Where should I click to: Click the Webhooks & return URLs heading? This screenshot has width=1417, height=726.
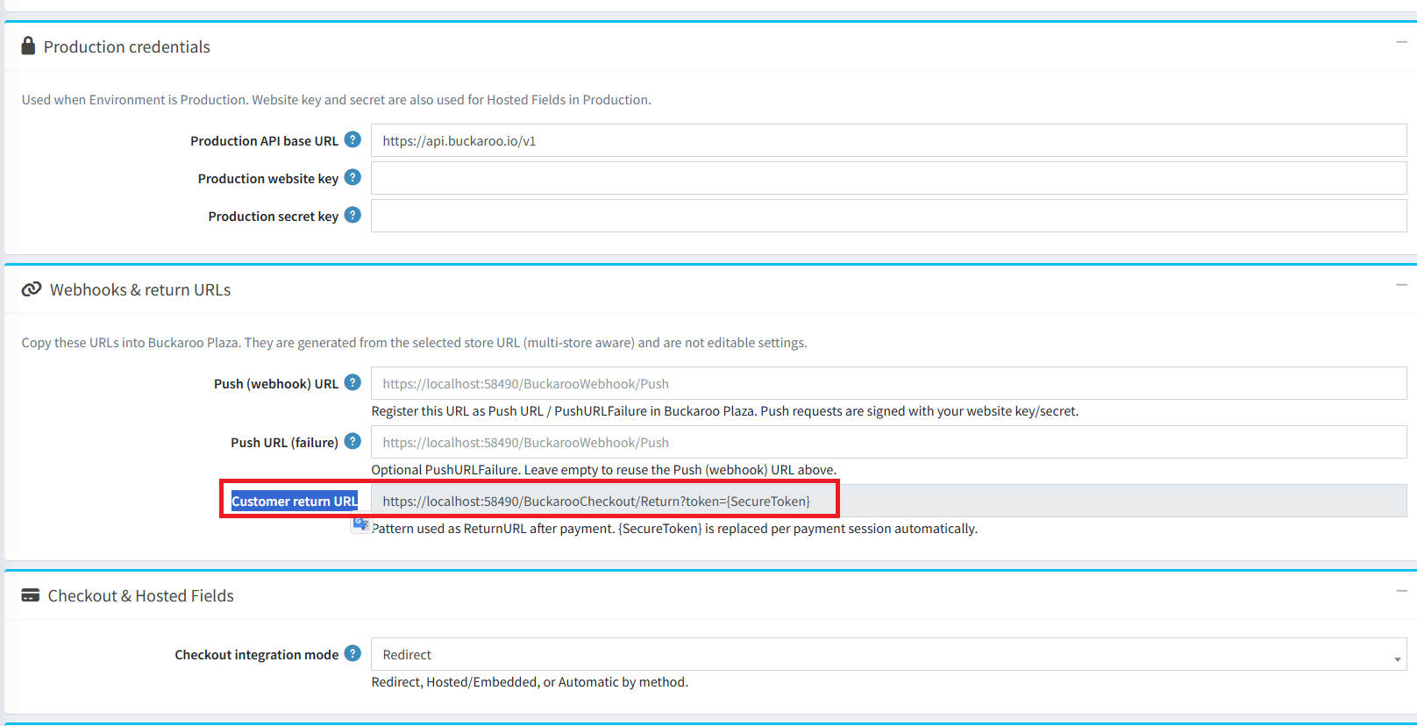140,289
